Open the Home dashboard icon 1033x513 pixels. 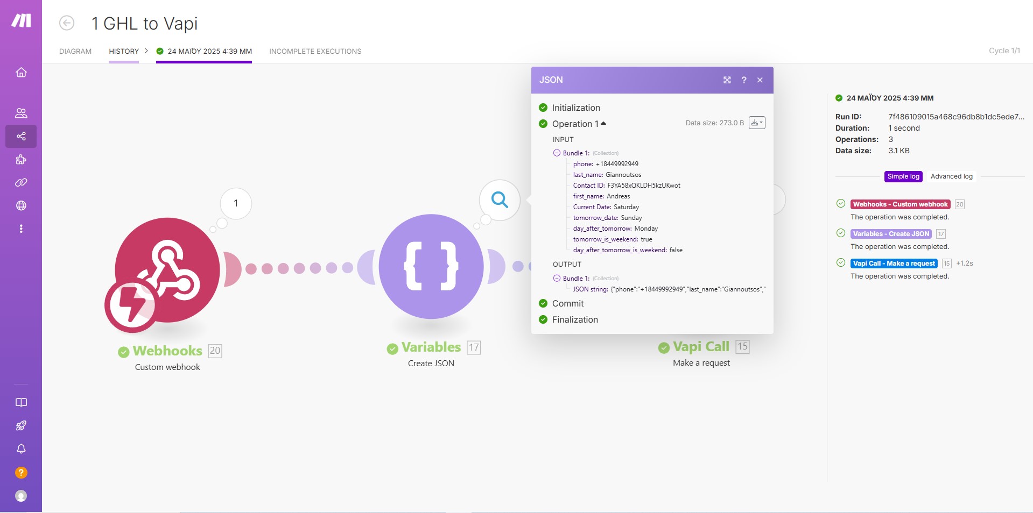click(x=21, y=72)
